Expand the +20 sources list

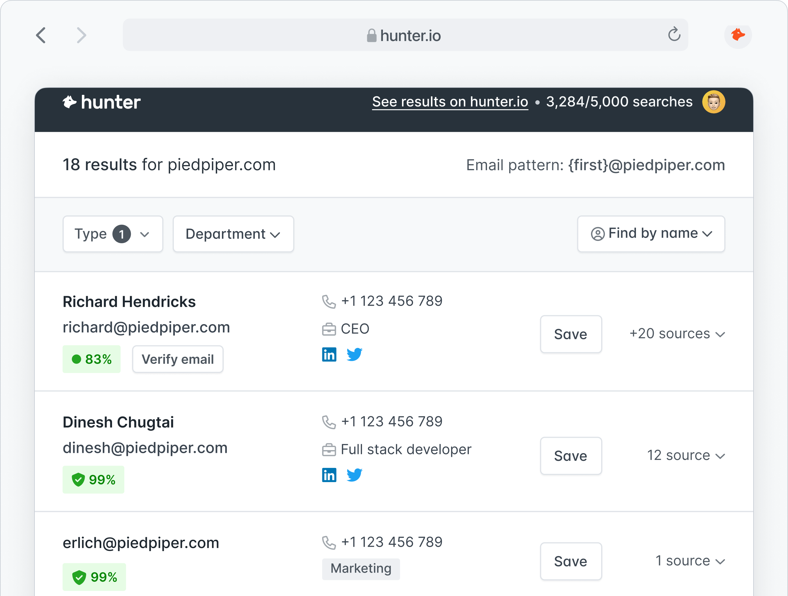677,334
